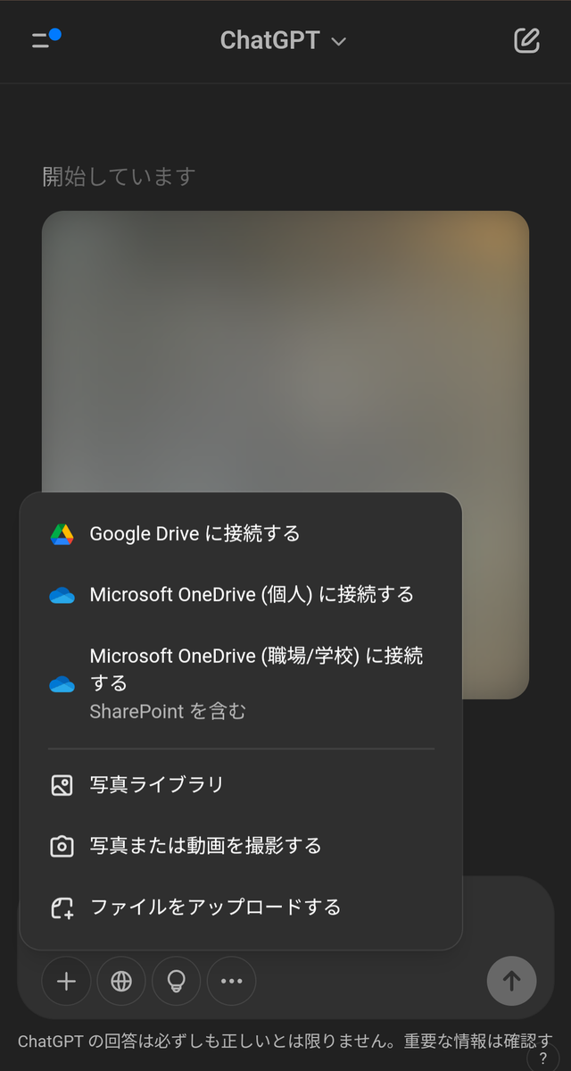Screen dimensions: 571x1071
Task: Open the sidebar menu icon
Action: point(45,39)
